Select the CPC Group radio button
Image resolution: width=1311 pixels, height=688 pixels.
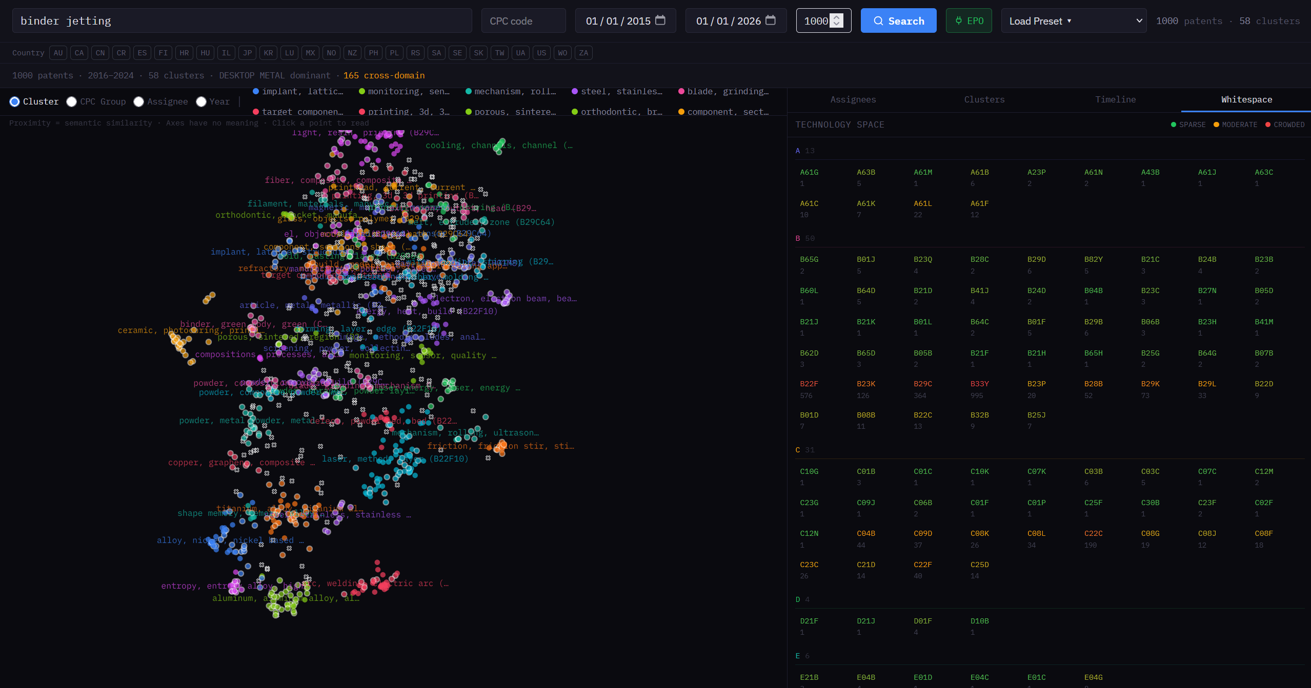tap(72, 101)
